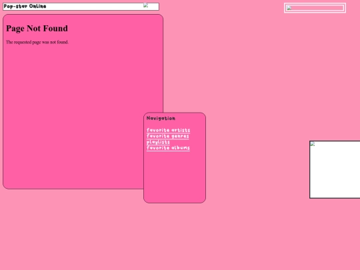Screen dimensions: 360x270
Task: Open the favorite artists link
Action: pyautogui.click(x=168, y=130)
